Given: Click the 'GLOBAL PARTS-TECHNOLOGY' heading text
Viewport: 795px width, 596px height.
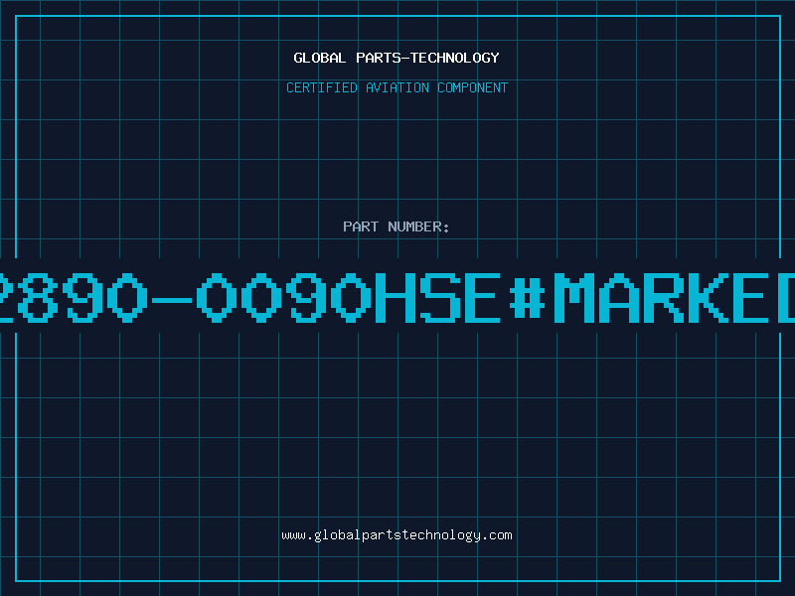Looking at the screenshot, I should click(x=397, y=58).
